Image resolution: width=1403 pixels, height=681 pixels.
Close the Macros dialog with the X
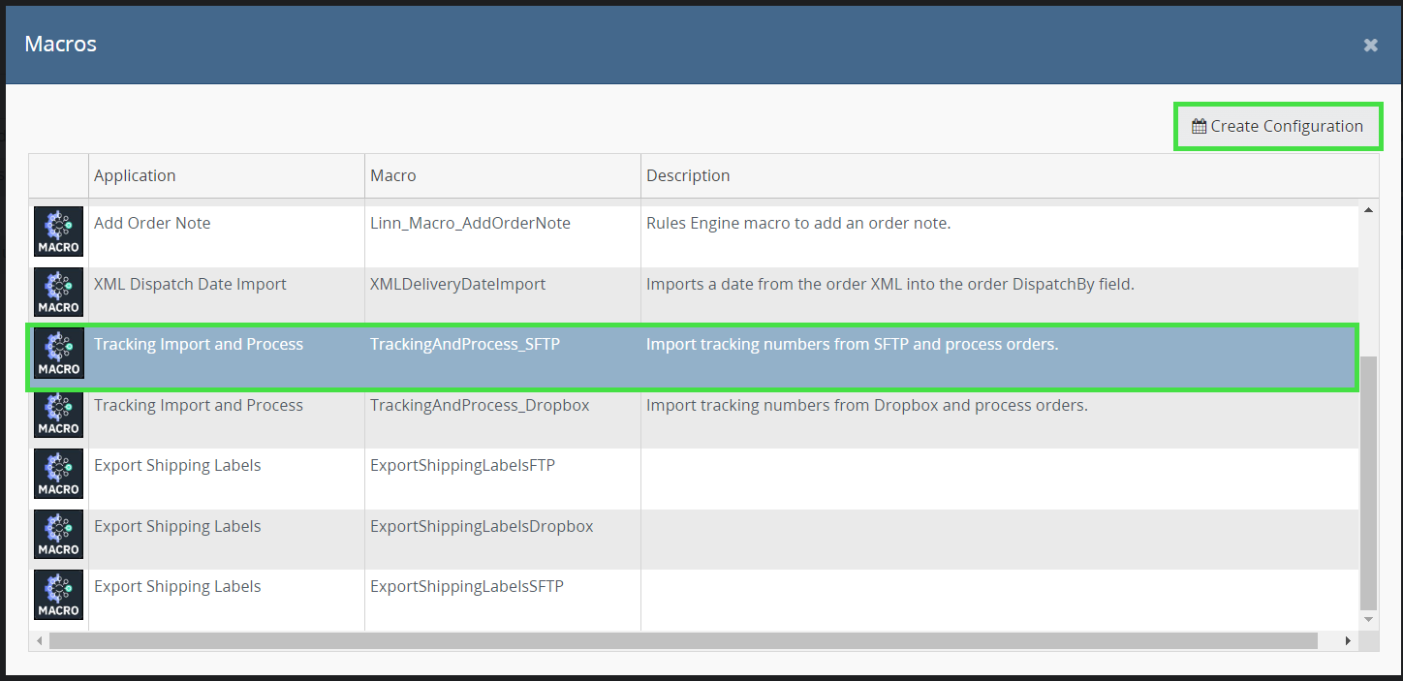(x=1370, y=45)
